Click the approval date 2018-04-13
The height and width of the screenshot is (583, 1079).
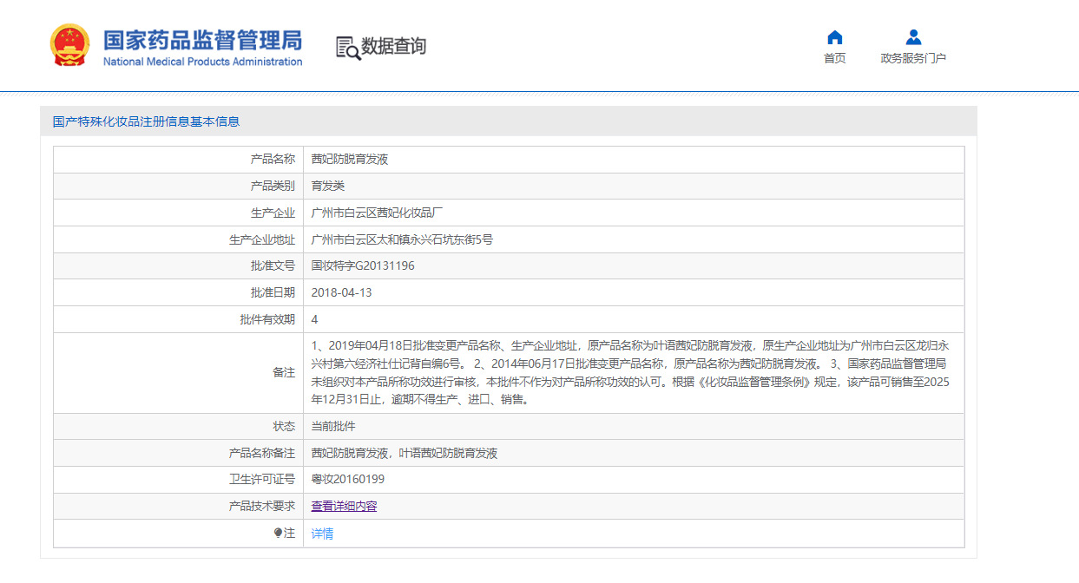coord(341,292)
